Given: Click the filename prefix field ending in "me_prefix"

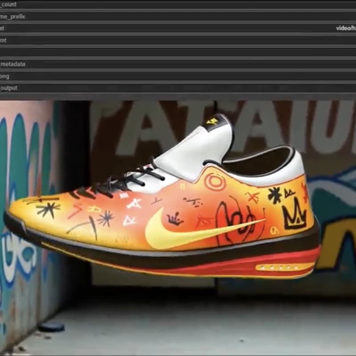Looking at the screenshot, I should (x=178, y=17).
